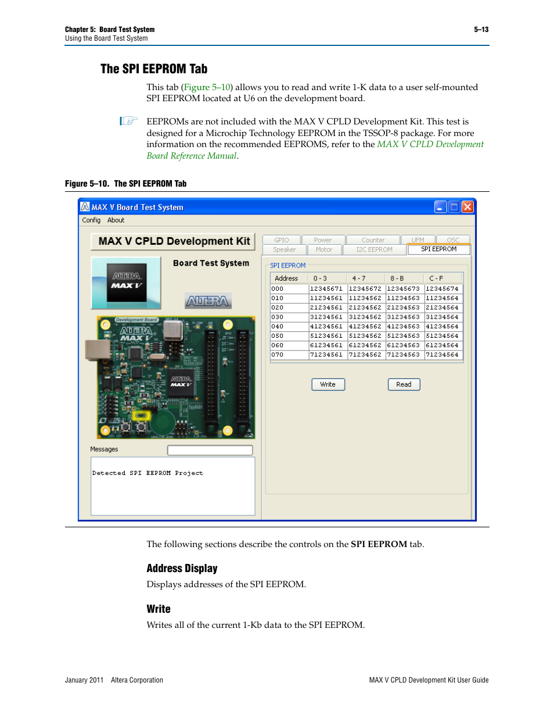Switch to the Speaker tab
The image size is (554, 718).
click(285, 249)
